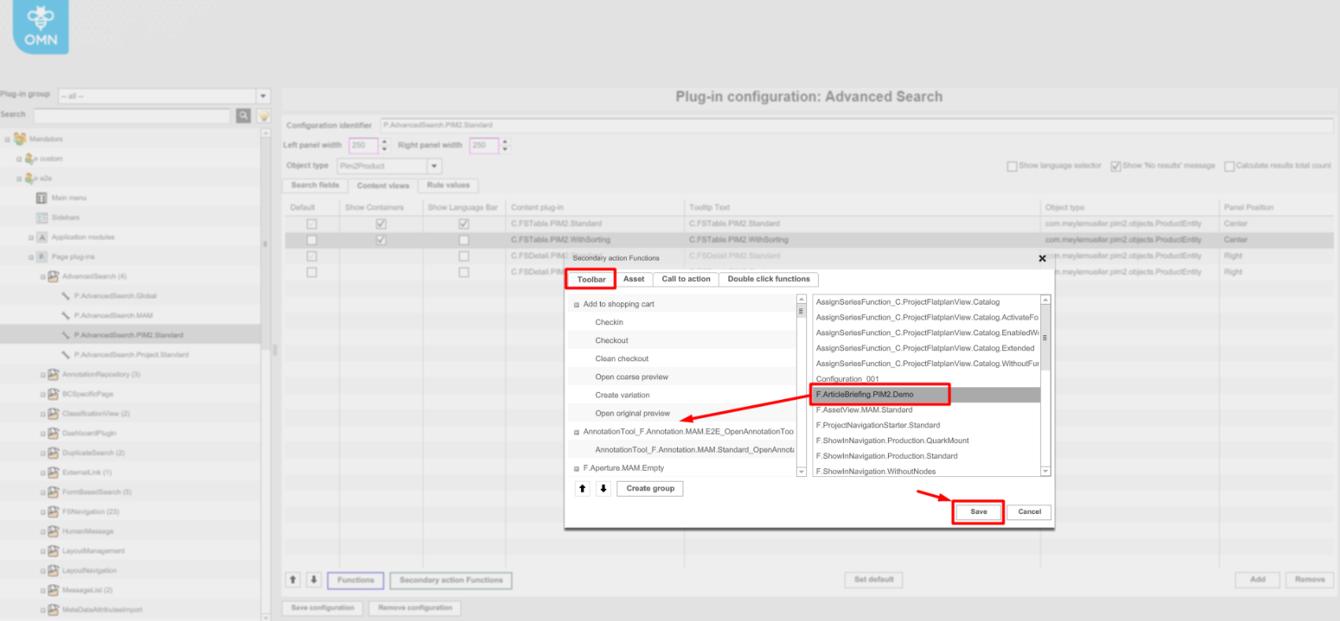Select F.ArticleBriefing.PIM2.Demo in the list
The height and width of the screenshot is (621, 1340).
[926, 394]
